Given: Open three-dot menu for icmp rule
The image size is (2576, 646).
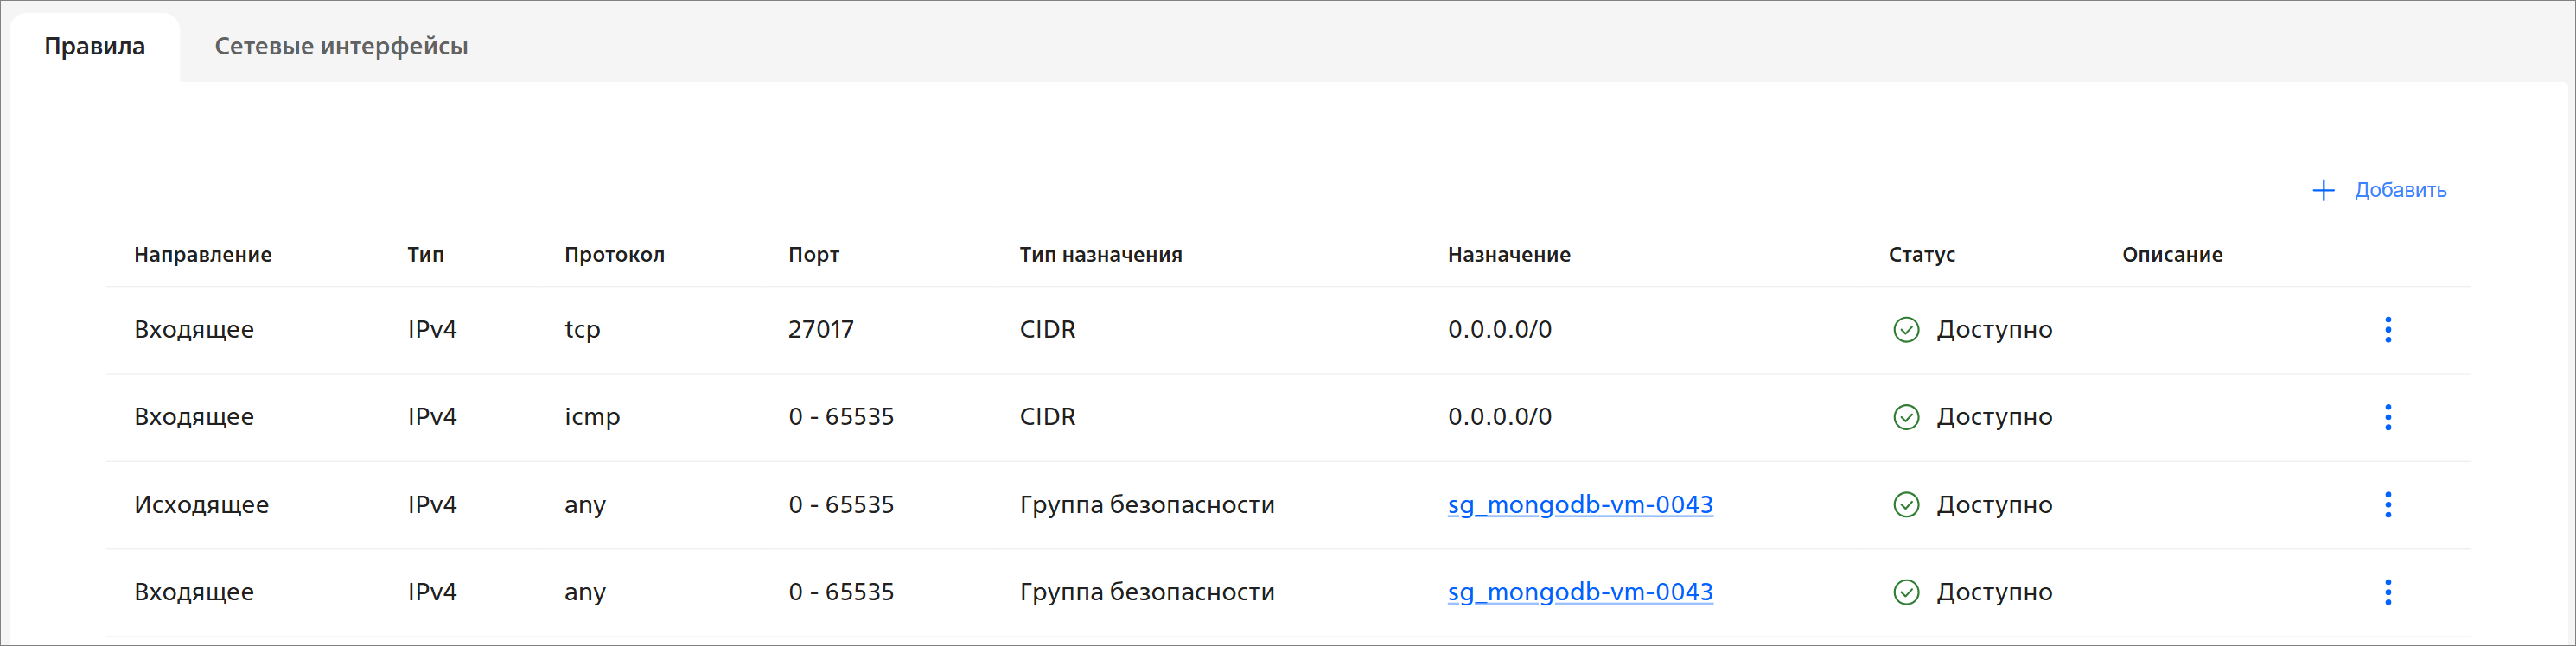Looking at the screenshot, I should pos(2387,417).
